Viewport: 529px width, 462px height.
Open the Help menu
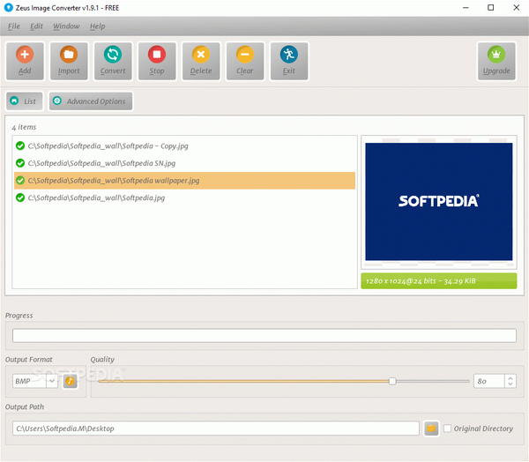click(x=98, y=26)
